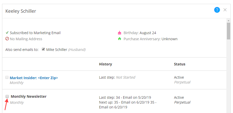Click the Subscribed to Marketing Email label
Image resolution: width=233 pixels, height=113 pixels.
[x=35, y=33]
